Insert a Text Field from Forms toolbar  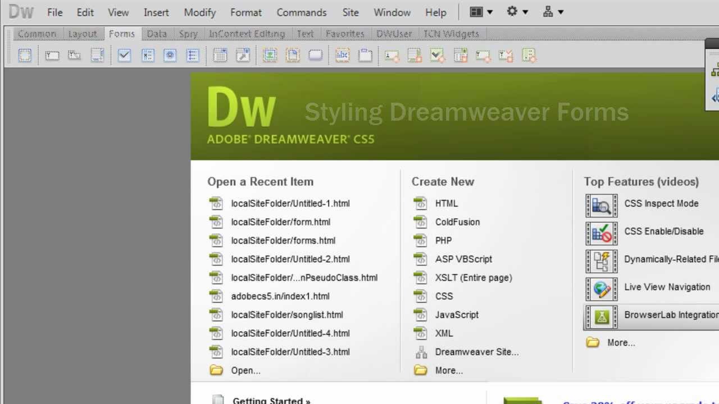(52, 55)
